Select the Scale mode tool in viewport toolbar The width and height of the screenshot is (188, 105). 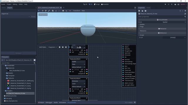49,11
